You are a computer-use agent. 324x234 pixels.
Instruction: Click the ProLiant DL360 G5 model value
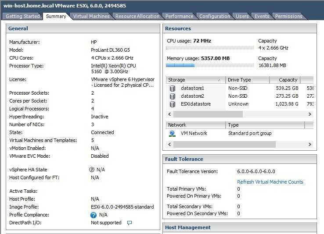click(110, 50)
